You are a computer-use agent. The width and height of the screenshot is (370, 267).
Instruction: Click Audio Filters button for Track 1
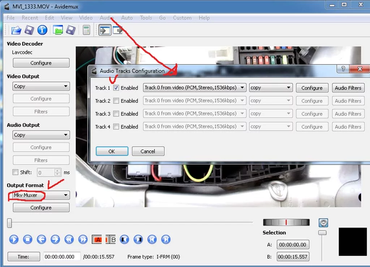click(x=348, y=88)
